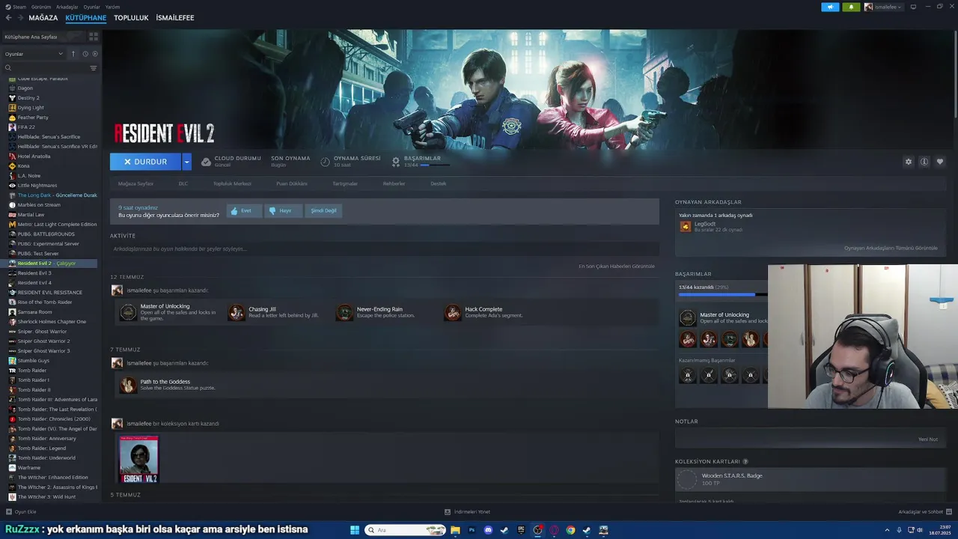Open the Arkadaşlar menu

coord(67,7)
